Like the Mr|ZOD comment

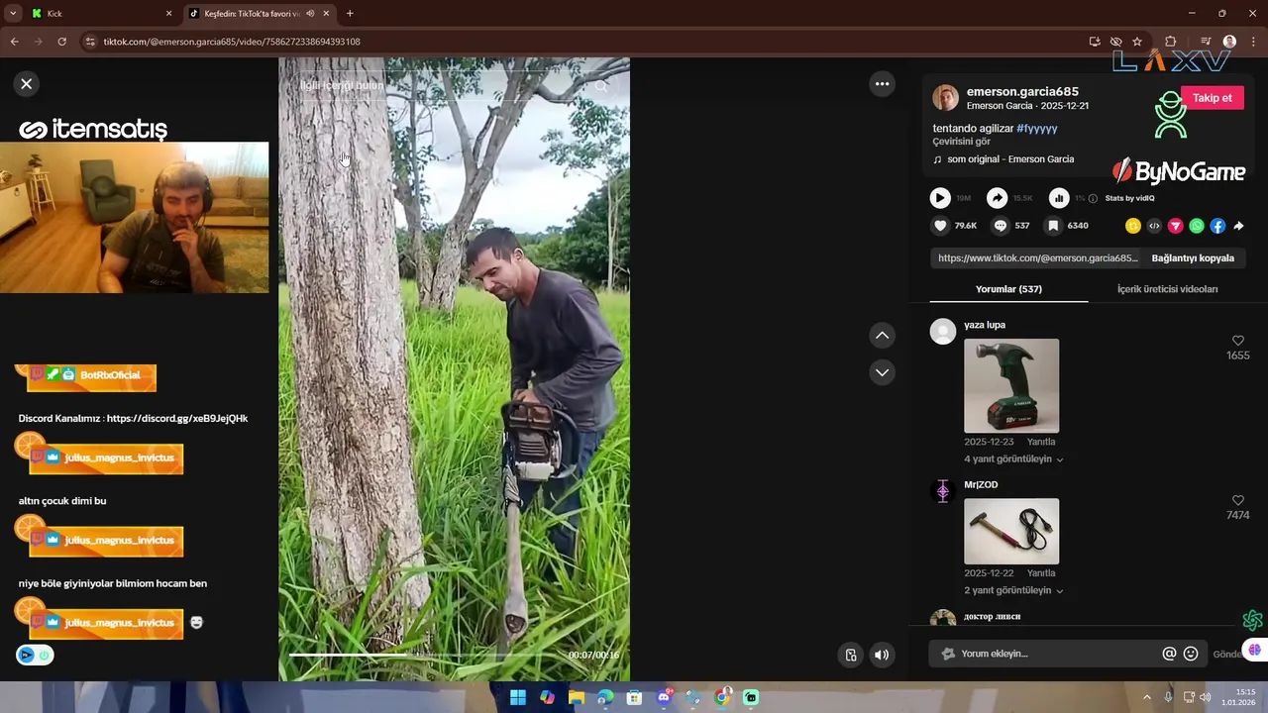click(x=1237, y=501)
